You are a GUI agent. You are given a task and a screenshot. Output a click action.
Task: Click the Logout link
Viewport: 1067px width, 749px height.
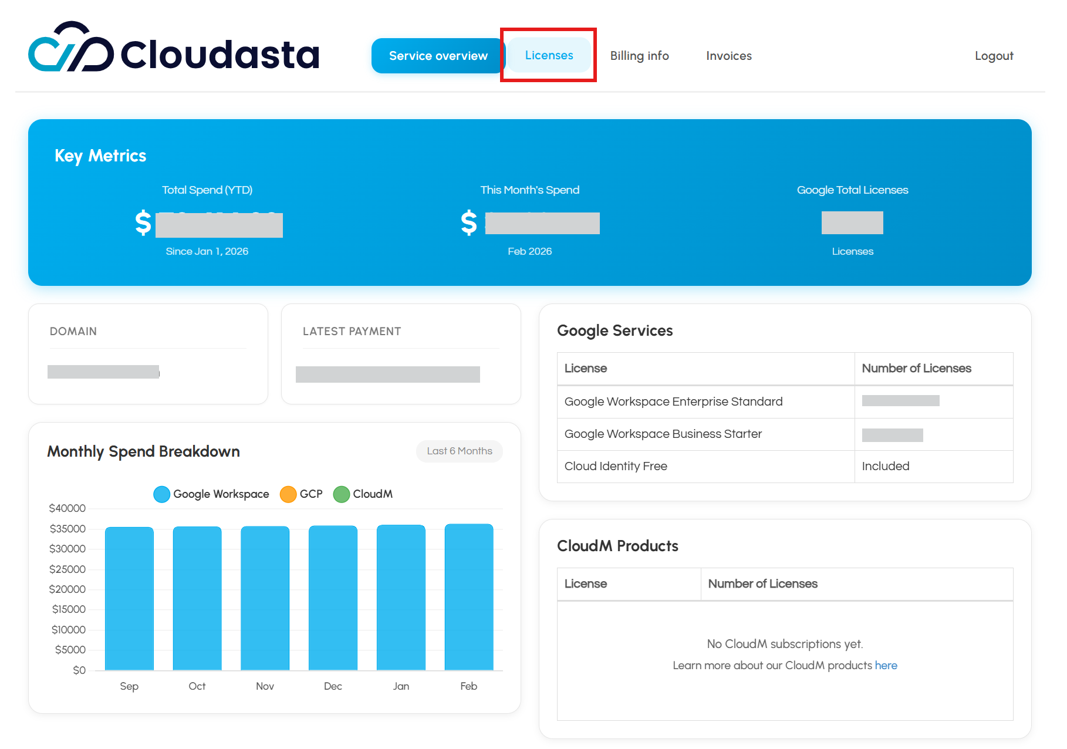coord(994,56)
